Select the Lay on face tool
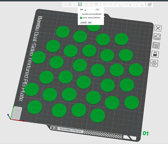The width and height of the screenshot is (168, 144). pyautogui.click(x=121, y=4)
